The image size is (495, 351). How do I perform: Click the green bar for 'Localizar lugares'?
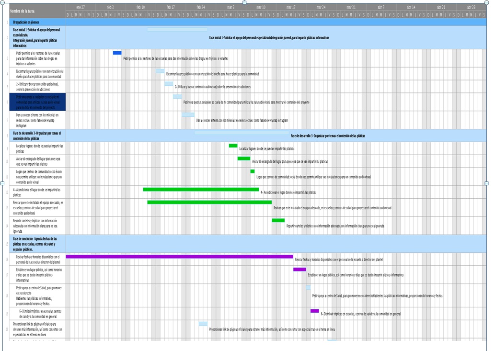[233, 146]
